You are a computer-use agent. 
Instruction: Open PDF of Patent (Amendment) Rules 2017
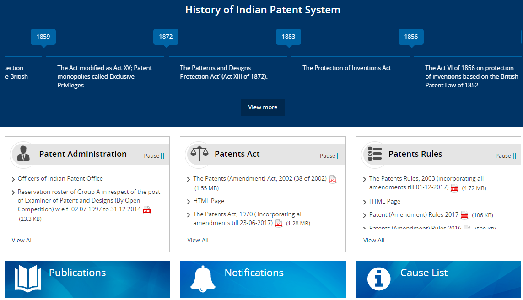point(465,214)
